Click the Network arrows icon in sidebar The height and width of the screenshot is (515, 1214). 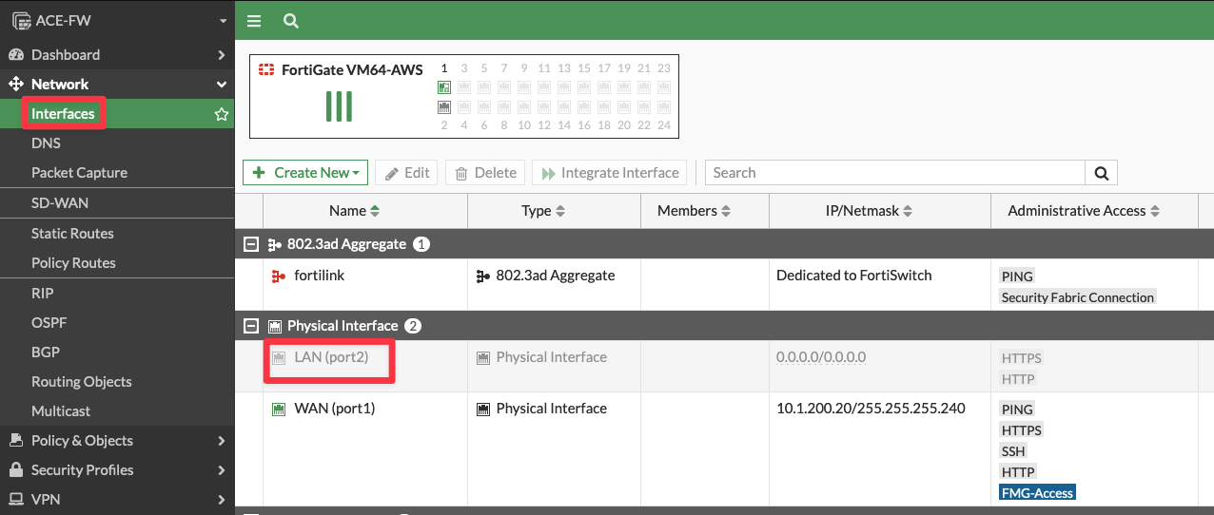pyautogui.click(x=16, y=84)
